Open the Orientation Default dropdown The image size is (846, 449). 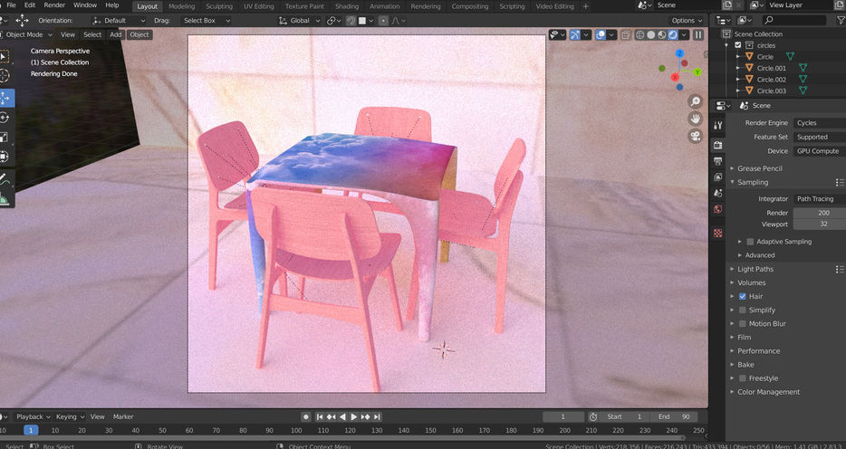(120, 21)
